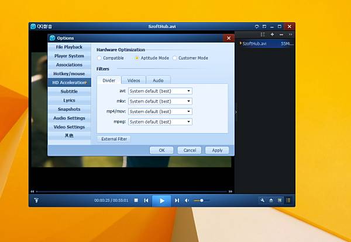Open the mp4/mov filter dropdown
This screenshot has height=242, width=351.
tap(160, 111)
